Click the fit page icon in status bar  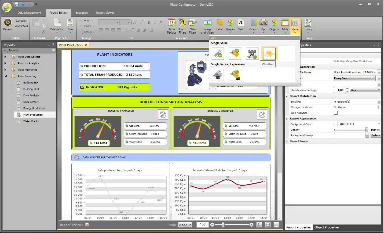tap(268, 225)
